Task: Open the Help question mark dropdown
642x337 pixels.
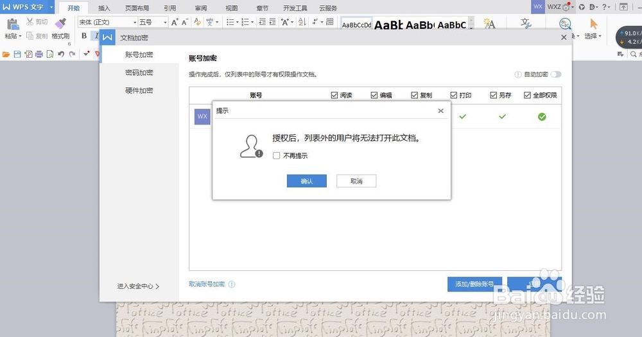Action: (606, 7)
